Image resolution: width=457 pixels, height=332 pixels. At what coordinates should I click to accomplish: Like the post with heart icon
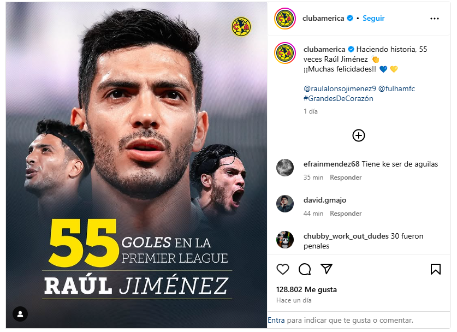(x=282, y=269)
